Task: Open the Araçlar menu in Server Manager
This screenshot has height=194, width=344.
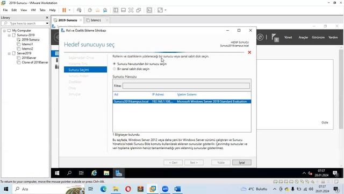Action: coord(303,37)
